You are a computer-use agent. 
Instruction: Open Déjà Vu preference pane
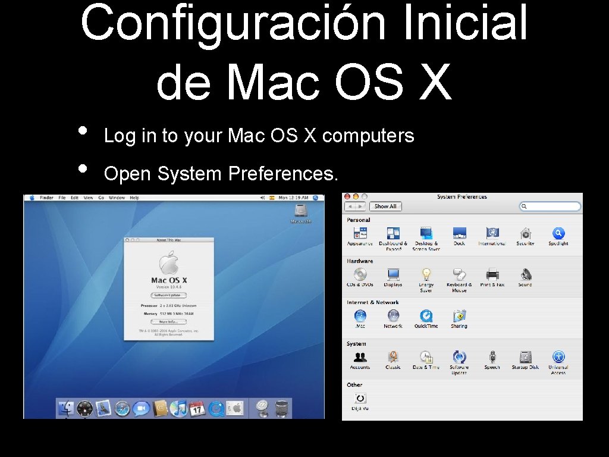(x=360, y=402)
